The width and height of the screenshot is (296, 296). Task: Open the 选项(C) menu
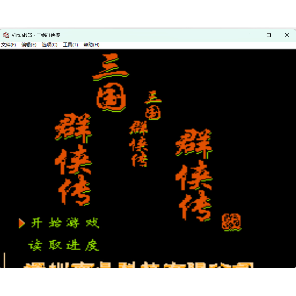pyautogui.click(x=49, y=45)
